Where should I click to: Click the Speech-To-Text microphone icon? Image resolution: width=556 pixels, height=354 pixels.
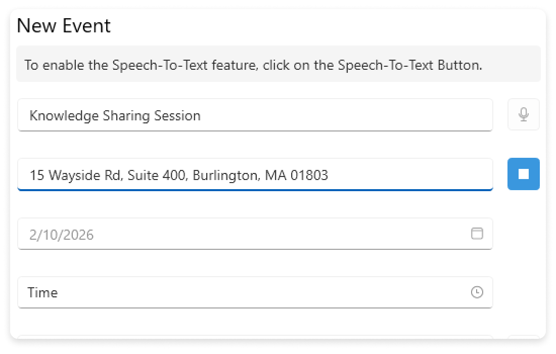[x=523, y=114]
